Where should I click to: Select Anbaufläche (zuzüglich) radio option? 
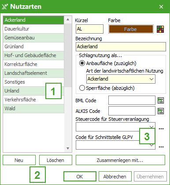point(82,63)
